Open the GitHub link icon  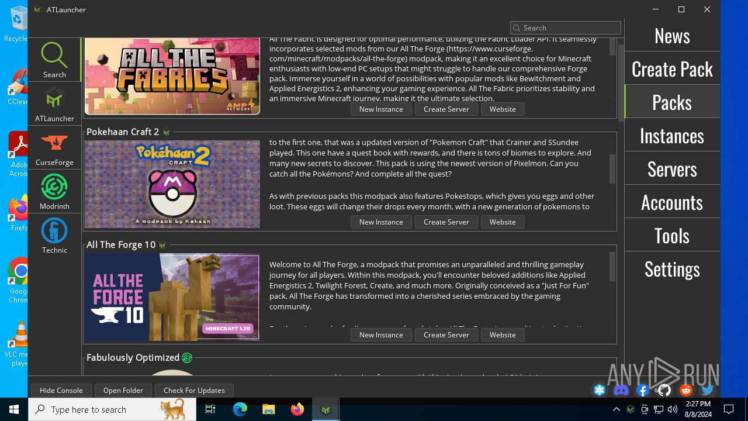[x=664, y=390]
